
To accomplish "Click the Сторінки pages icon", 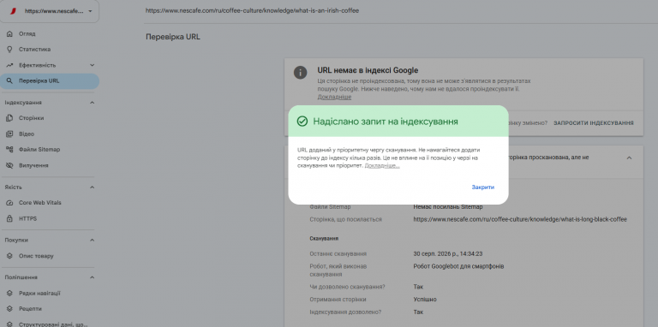I will pos(9,118).
